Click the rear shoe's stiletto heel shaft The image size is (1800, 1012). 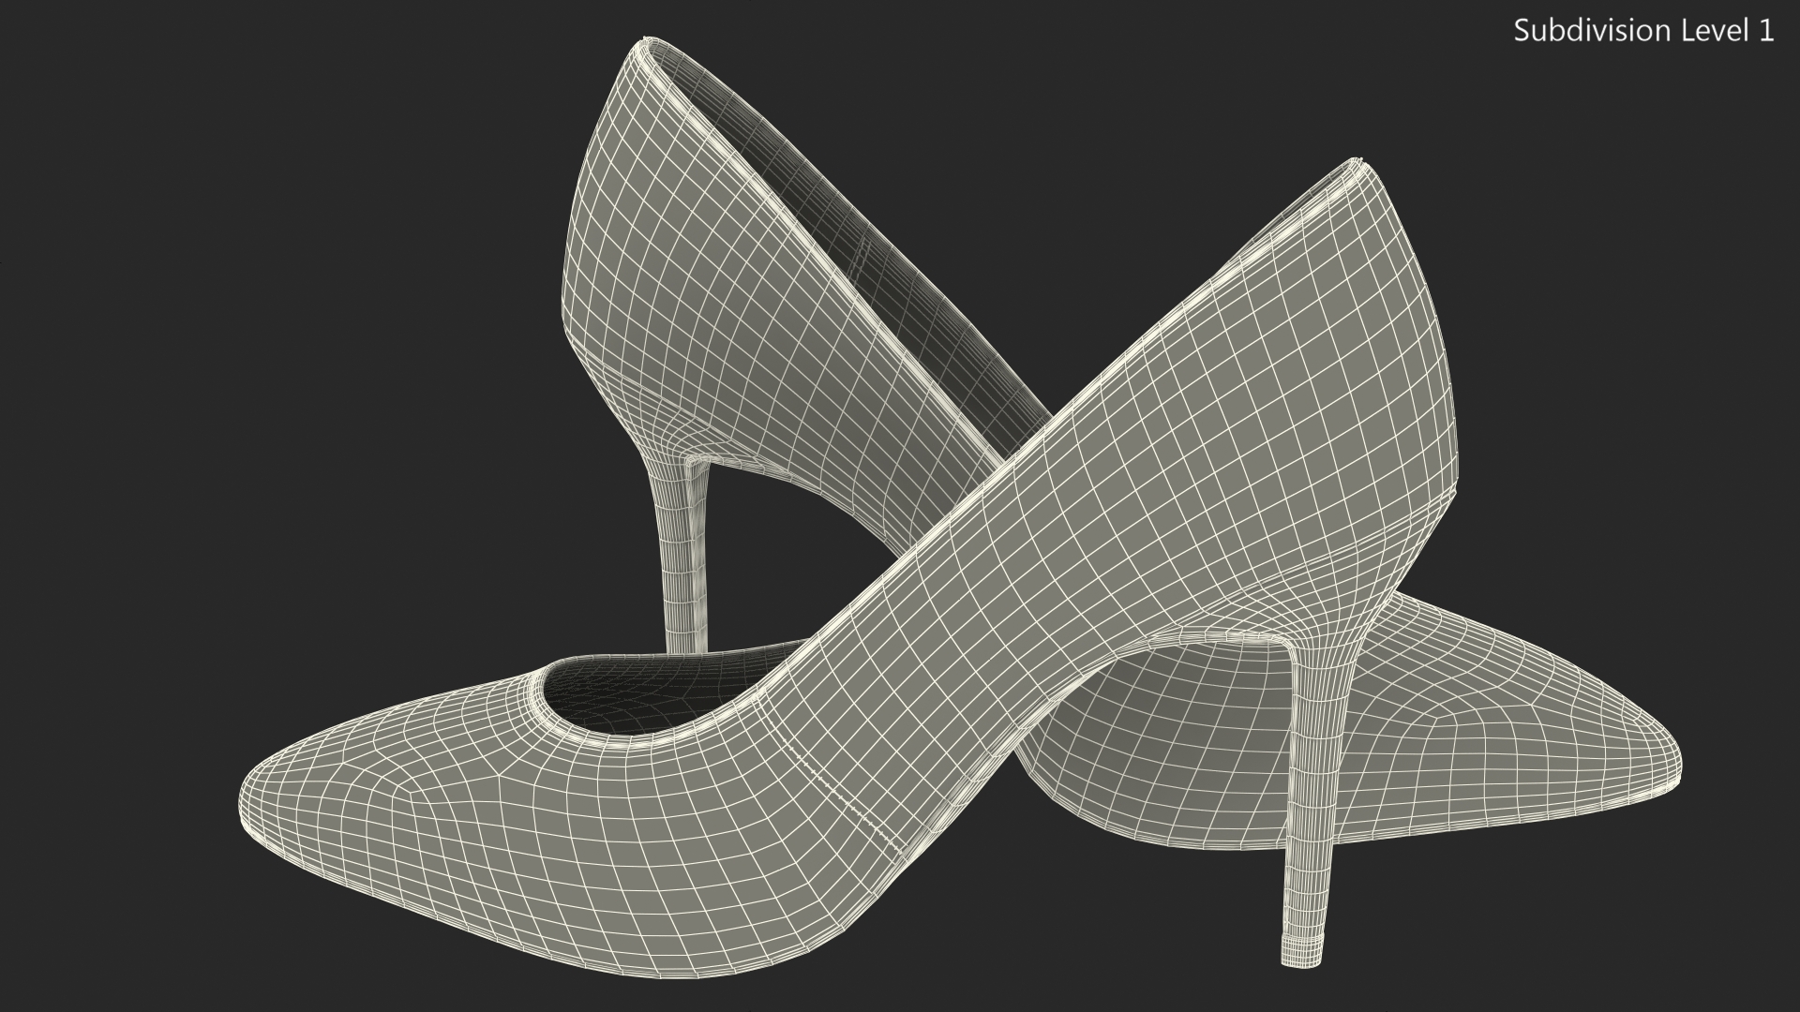pyautogui.click(x=682, y=562)
